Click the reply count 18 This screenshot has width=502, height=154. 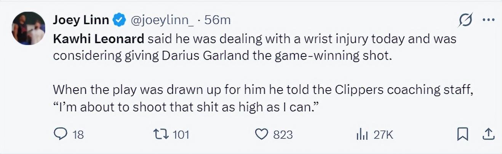[78, 135]
